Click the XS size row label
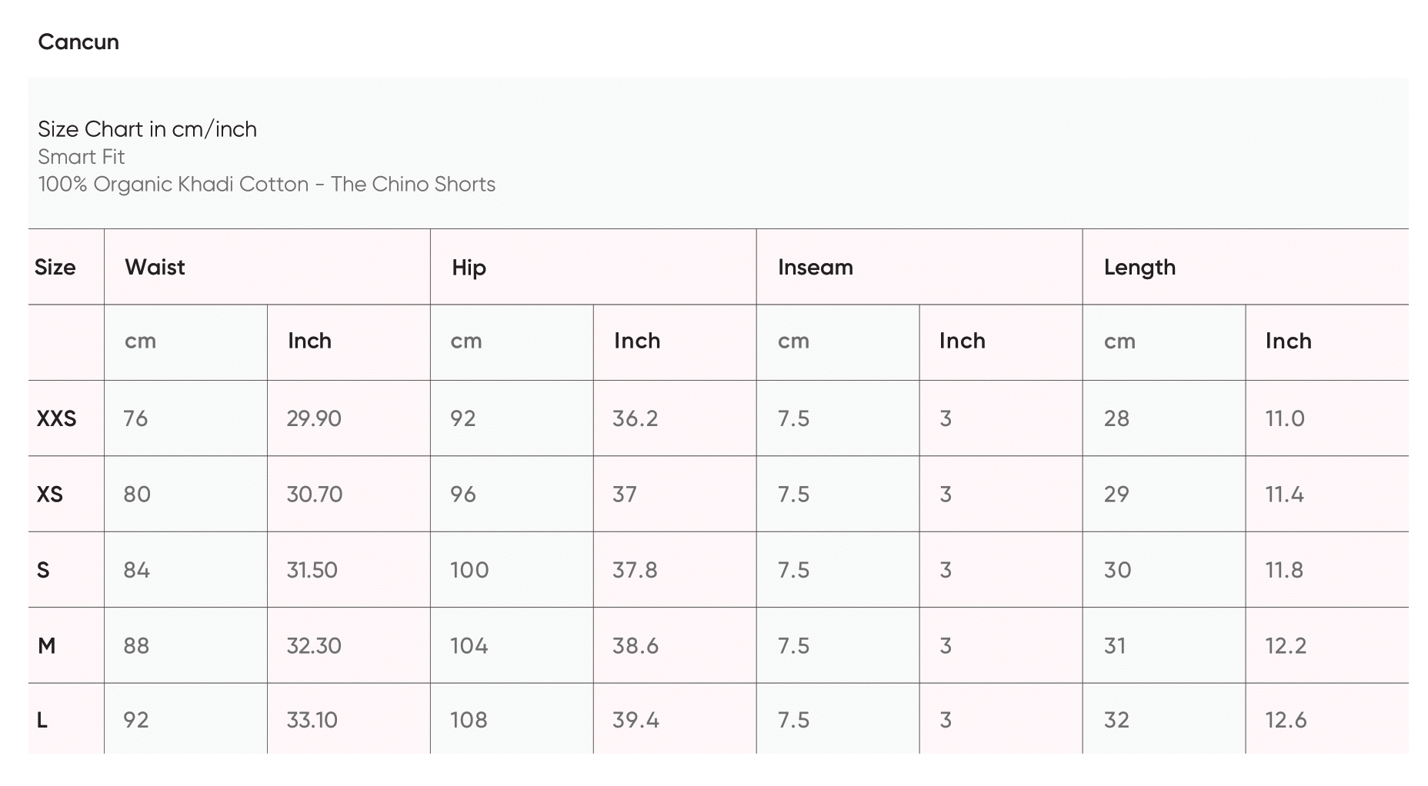 click(x=50, y=494)
